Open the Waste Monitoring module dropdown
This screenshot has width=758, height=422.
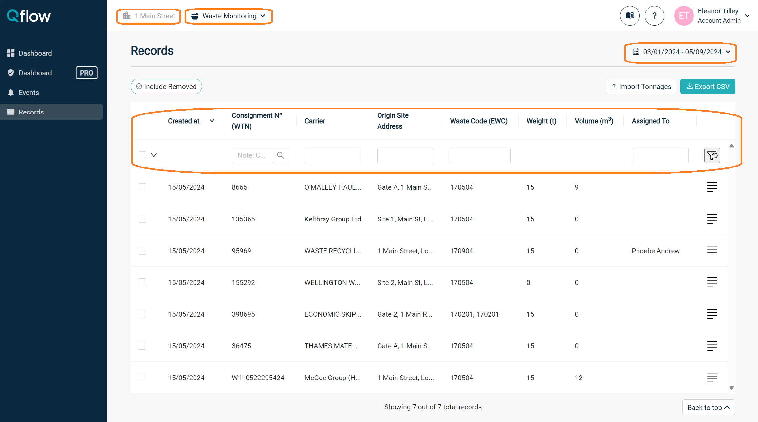point(229,16)
